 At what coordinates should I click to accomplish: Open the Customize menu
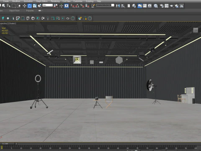[x=78, y=1]
